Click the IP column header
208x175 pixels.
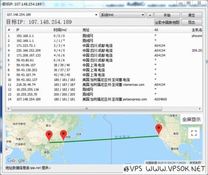(18, 30)
